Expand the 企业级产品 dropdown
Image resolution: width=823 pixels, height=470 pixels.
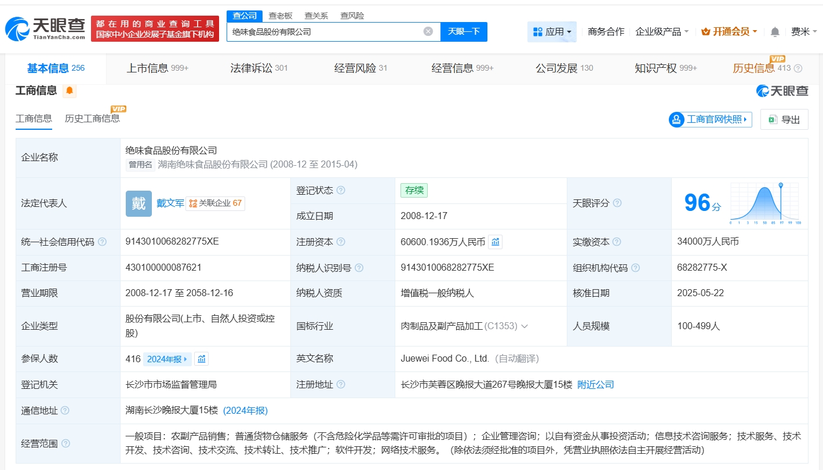(662, 32)
